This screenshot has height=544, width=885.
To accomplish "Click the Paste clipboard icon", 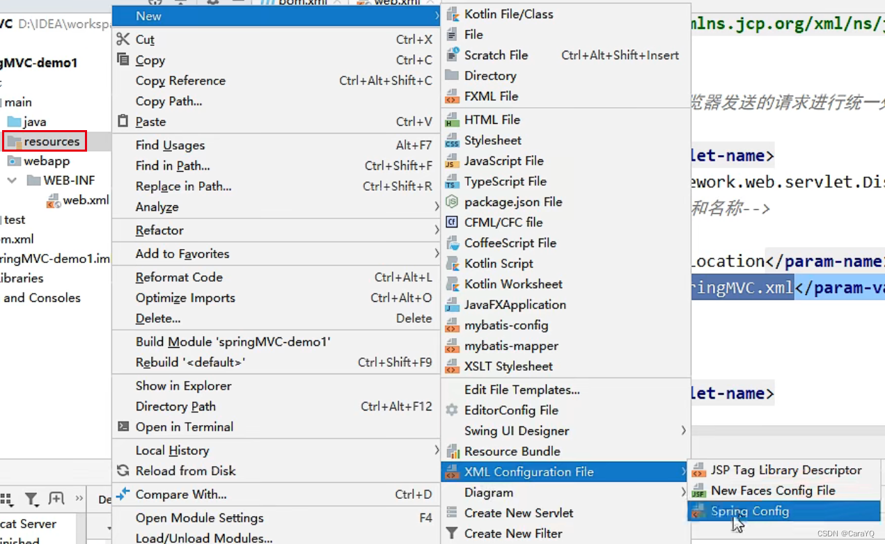I will click(123, 121).
